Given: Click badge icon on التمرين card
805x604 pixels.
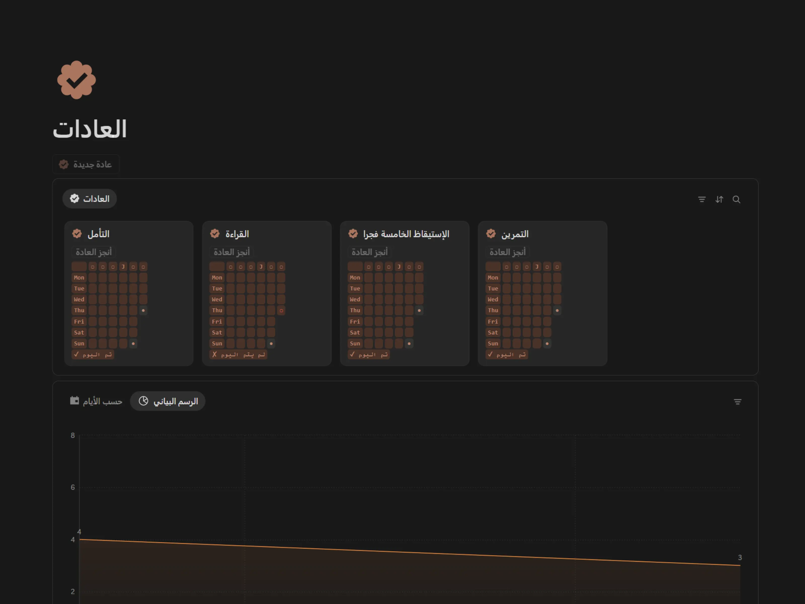Looking at the screenshot, I should [x=491, y=234].
